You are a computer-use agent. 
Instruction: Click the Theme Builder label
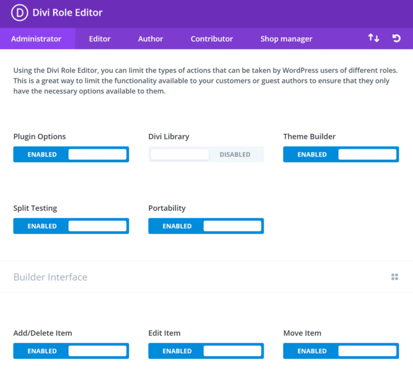pyautogui.click(x=309, y=137)
